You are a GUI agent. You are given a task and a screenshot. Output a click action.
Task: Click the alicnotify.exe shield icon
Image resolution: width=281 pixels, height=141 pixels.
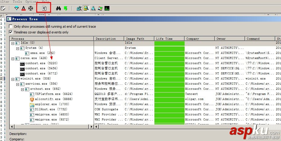click(32, 99)
